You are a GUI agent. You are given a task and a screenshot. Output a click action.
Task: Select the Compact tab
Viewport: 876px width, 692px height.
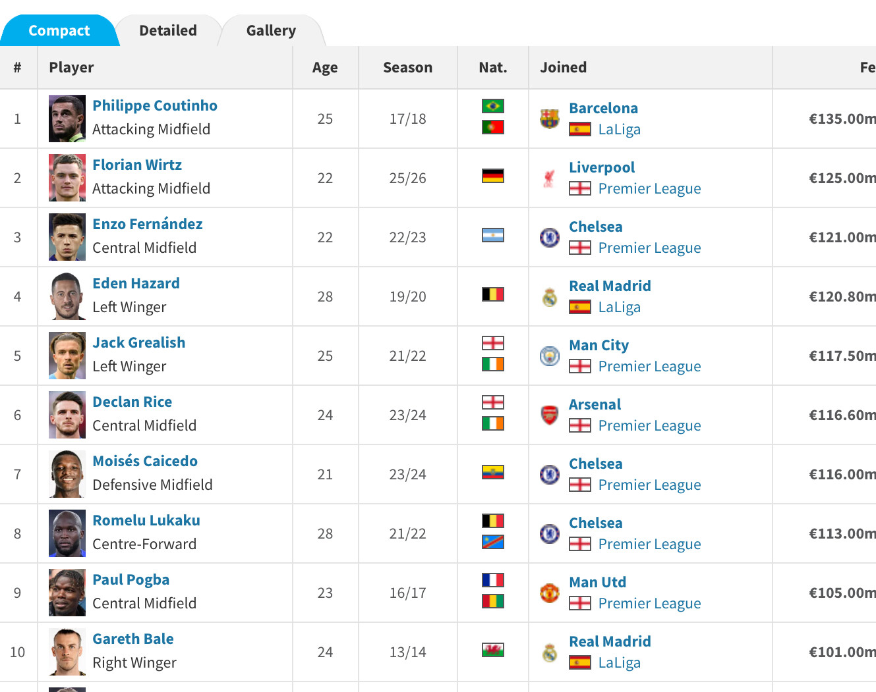tap(59, 30)
